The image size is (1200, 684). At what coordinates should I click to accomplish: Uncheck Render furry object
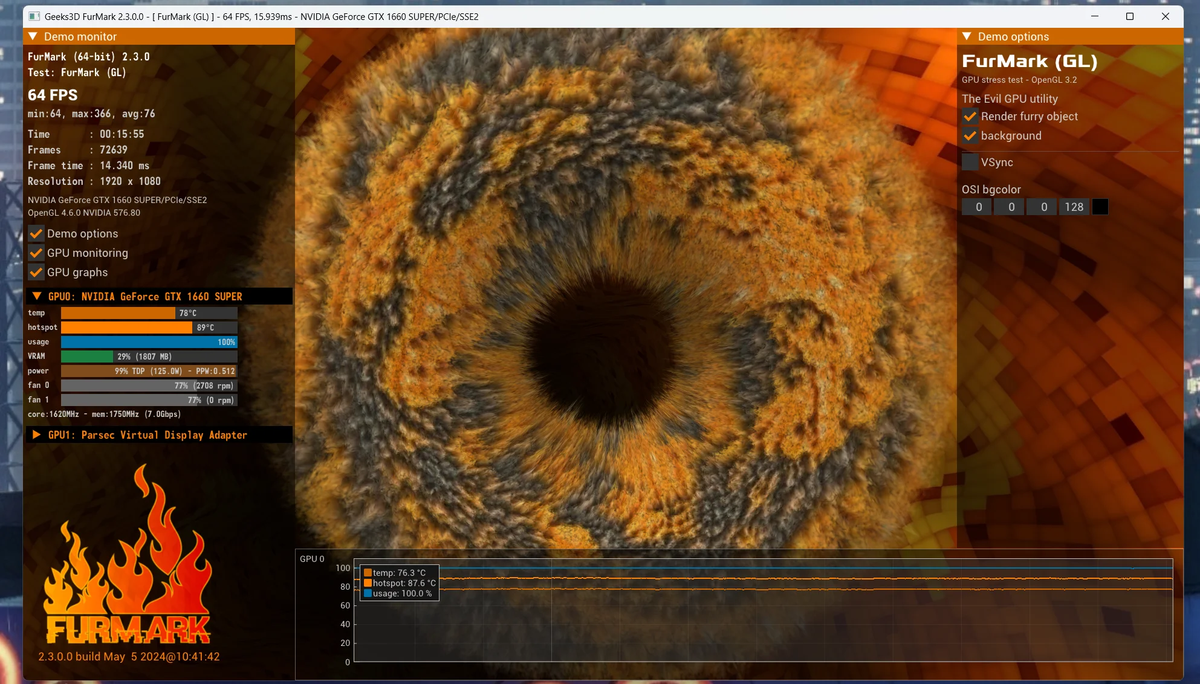pyautogui.click(x=970, y=117)
